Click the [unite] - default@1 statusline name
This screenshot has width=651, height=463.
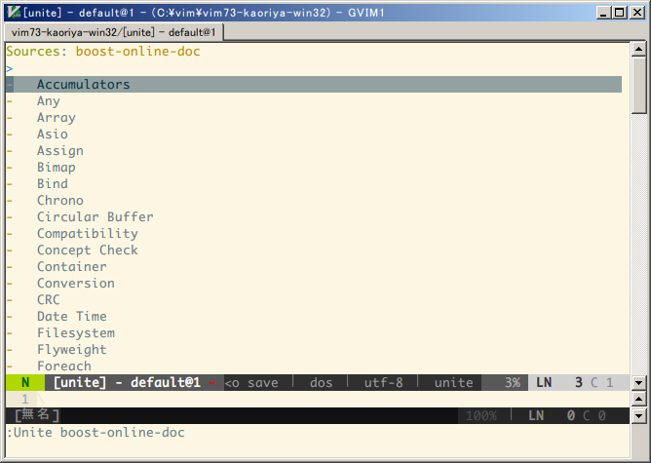tap(127, 382)
